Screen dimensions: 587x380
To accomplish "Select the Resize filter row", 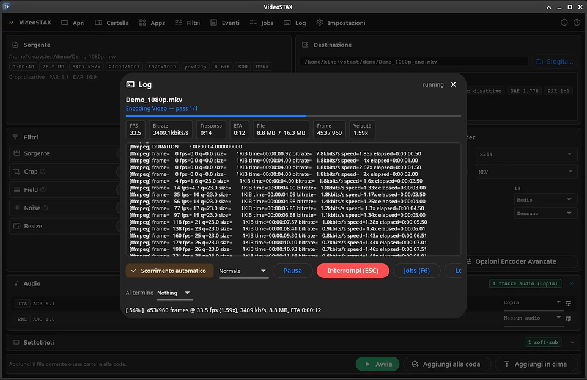I will coord(66,226).
